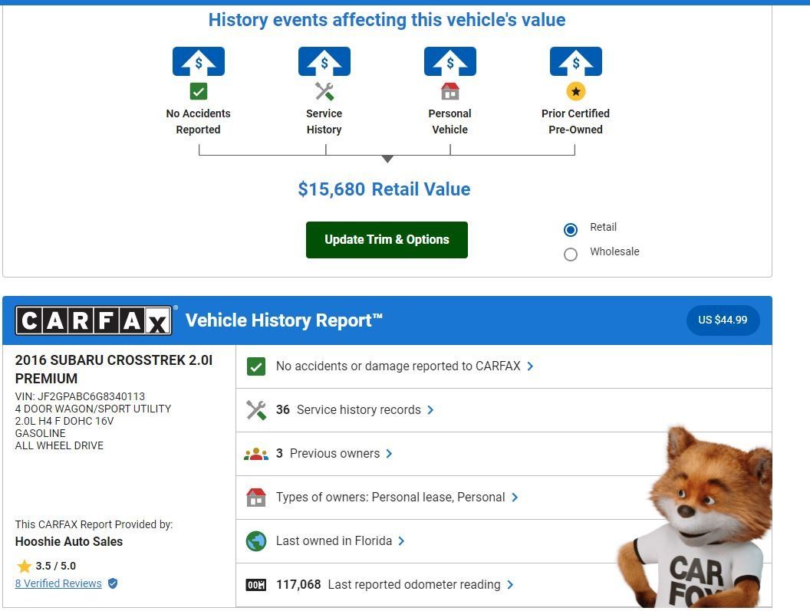Expand the Types of owners chevron
The width and height of the screenshot is (810, 611).
[x=515, y=498]
